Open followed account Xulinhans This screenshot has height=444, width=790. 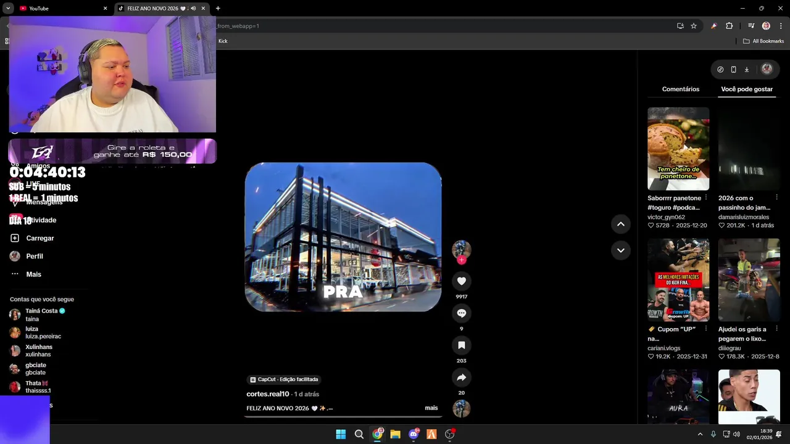point(31,350)
